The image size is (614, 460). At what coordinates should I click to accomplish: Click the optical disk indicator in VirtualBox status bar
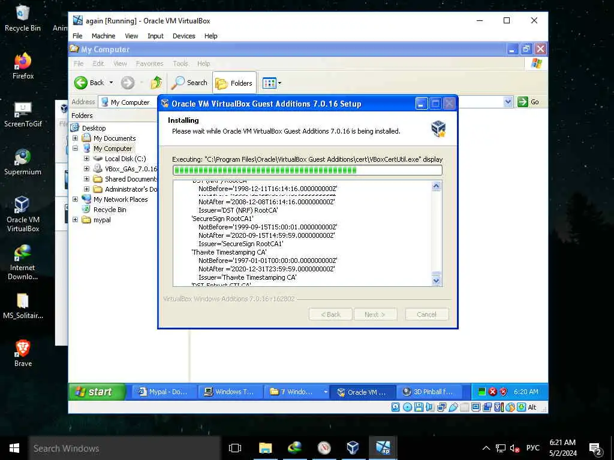[407, 407]
